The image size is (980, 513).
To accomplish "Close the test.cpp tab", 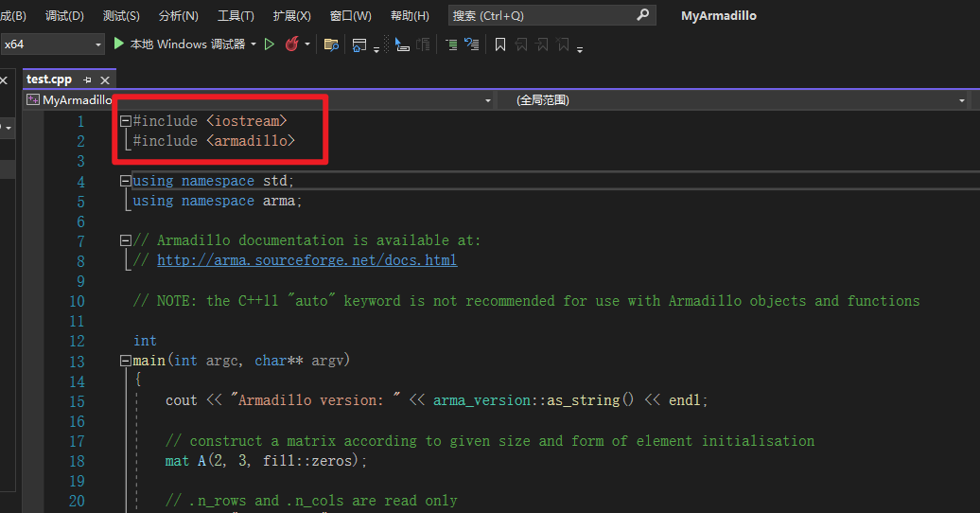I will (105, 80).
